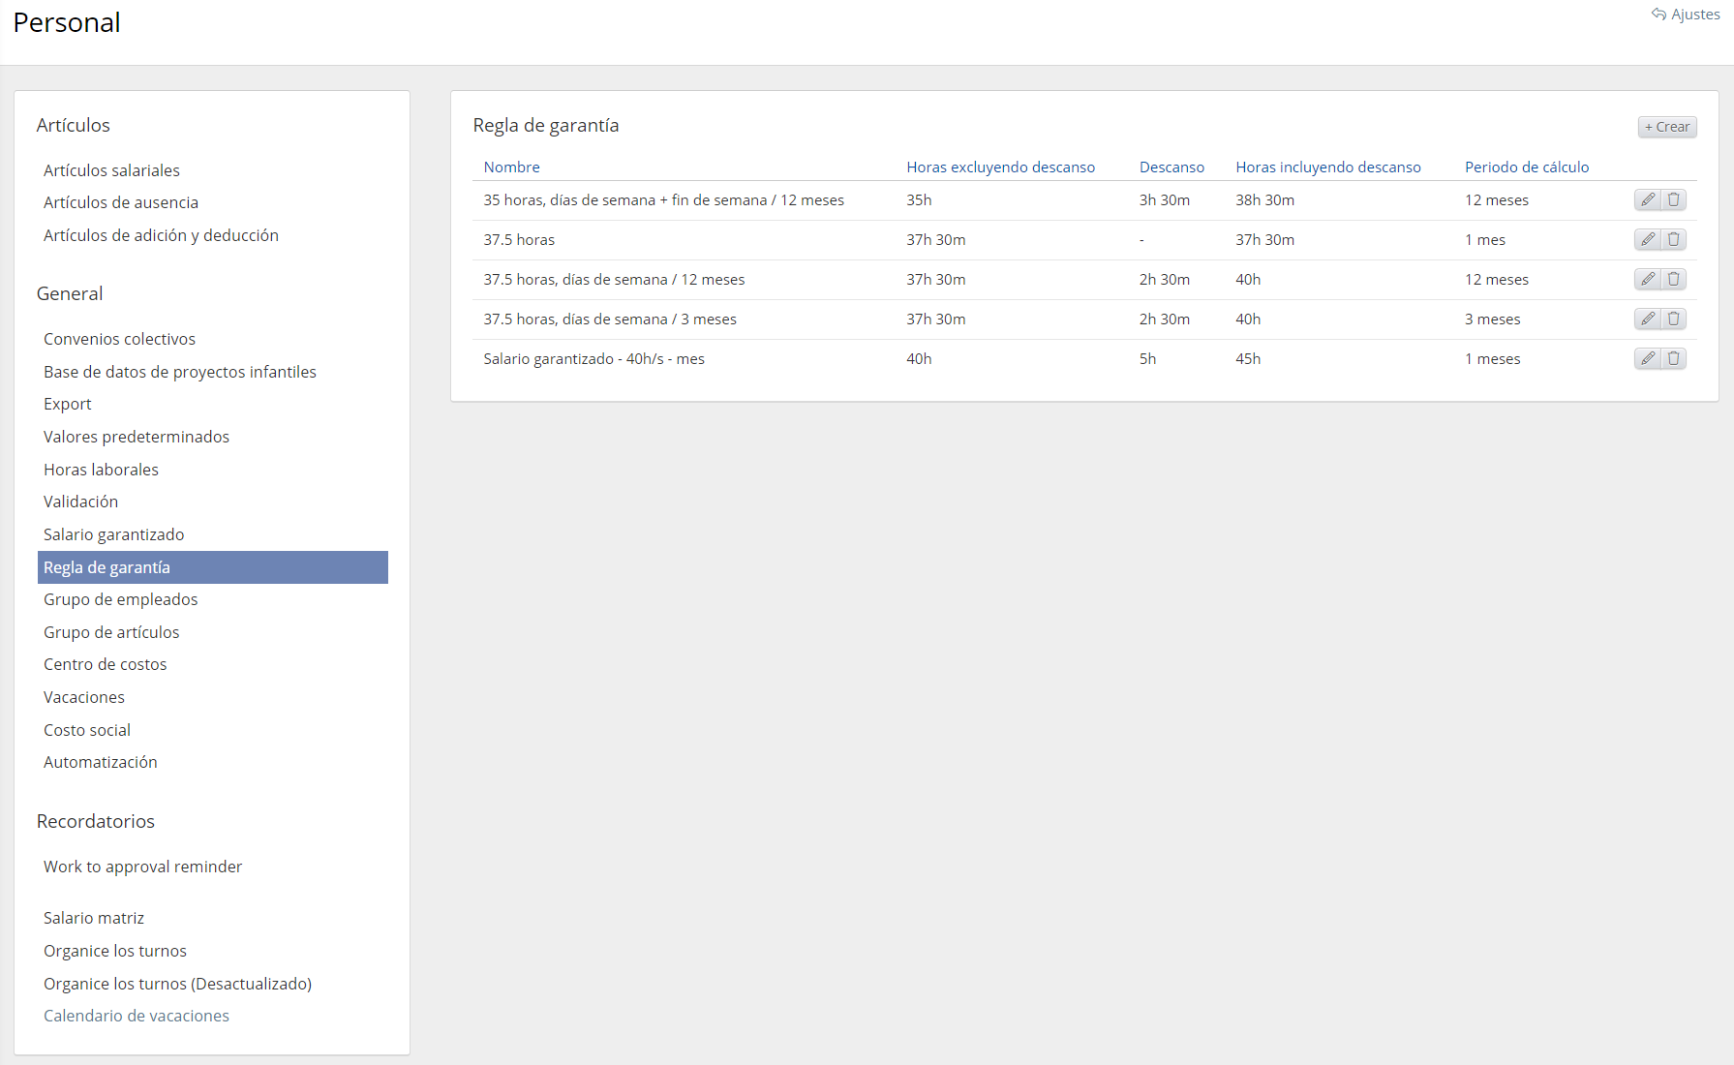This screenshot has height=1065, width=1734.
Task: Sort table by Nombre column
Action: (x=511, y=167)
